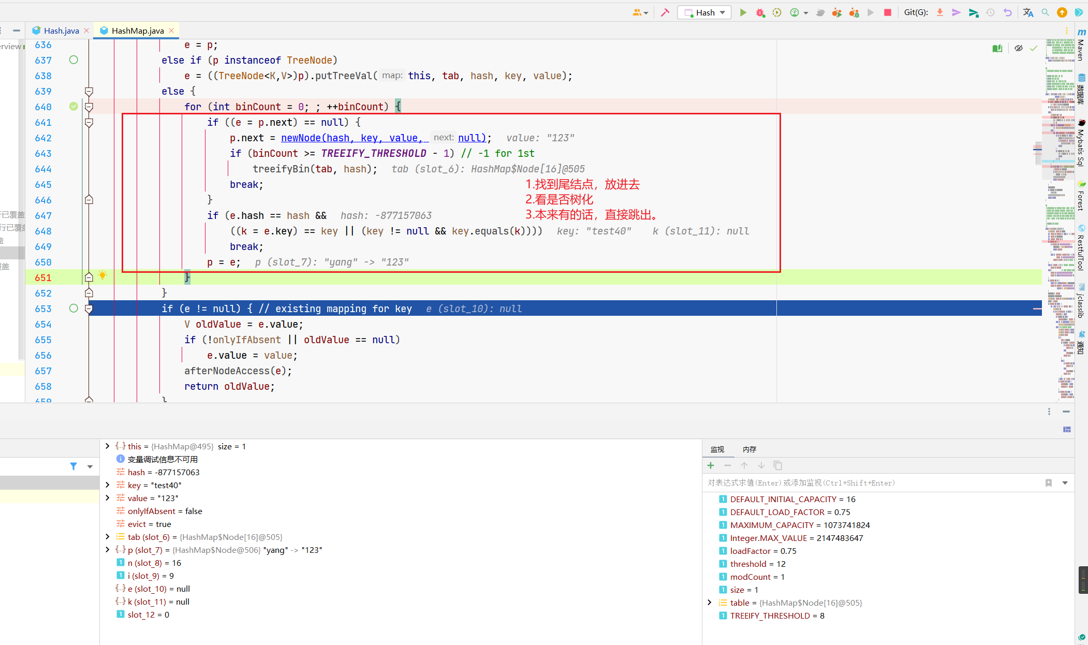Open the reader mode book icon
Image resolution: width=1088 pixels, height=645 pixels.
click(997, 48)
